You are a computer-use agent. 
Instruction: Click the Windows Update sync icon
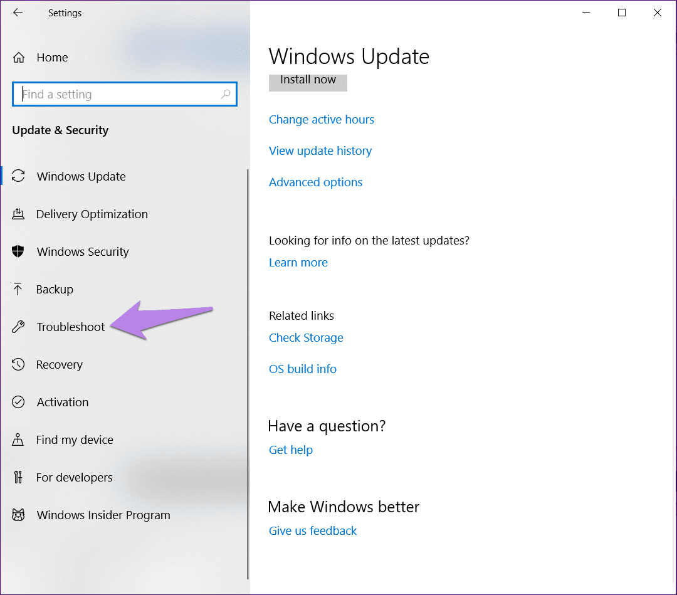[18, 176]
